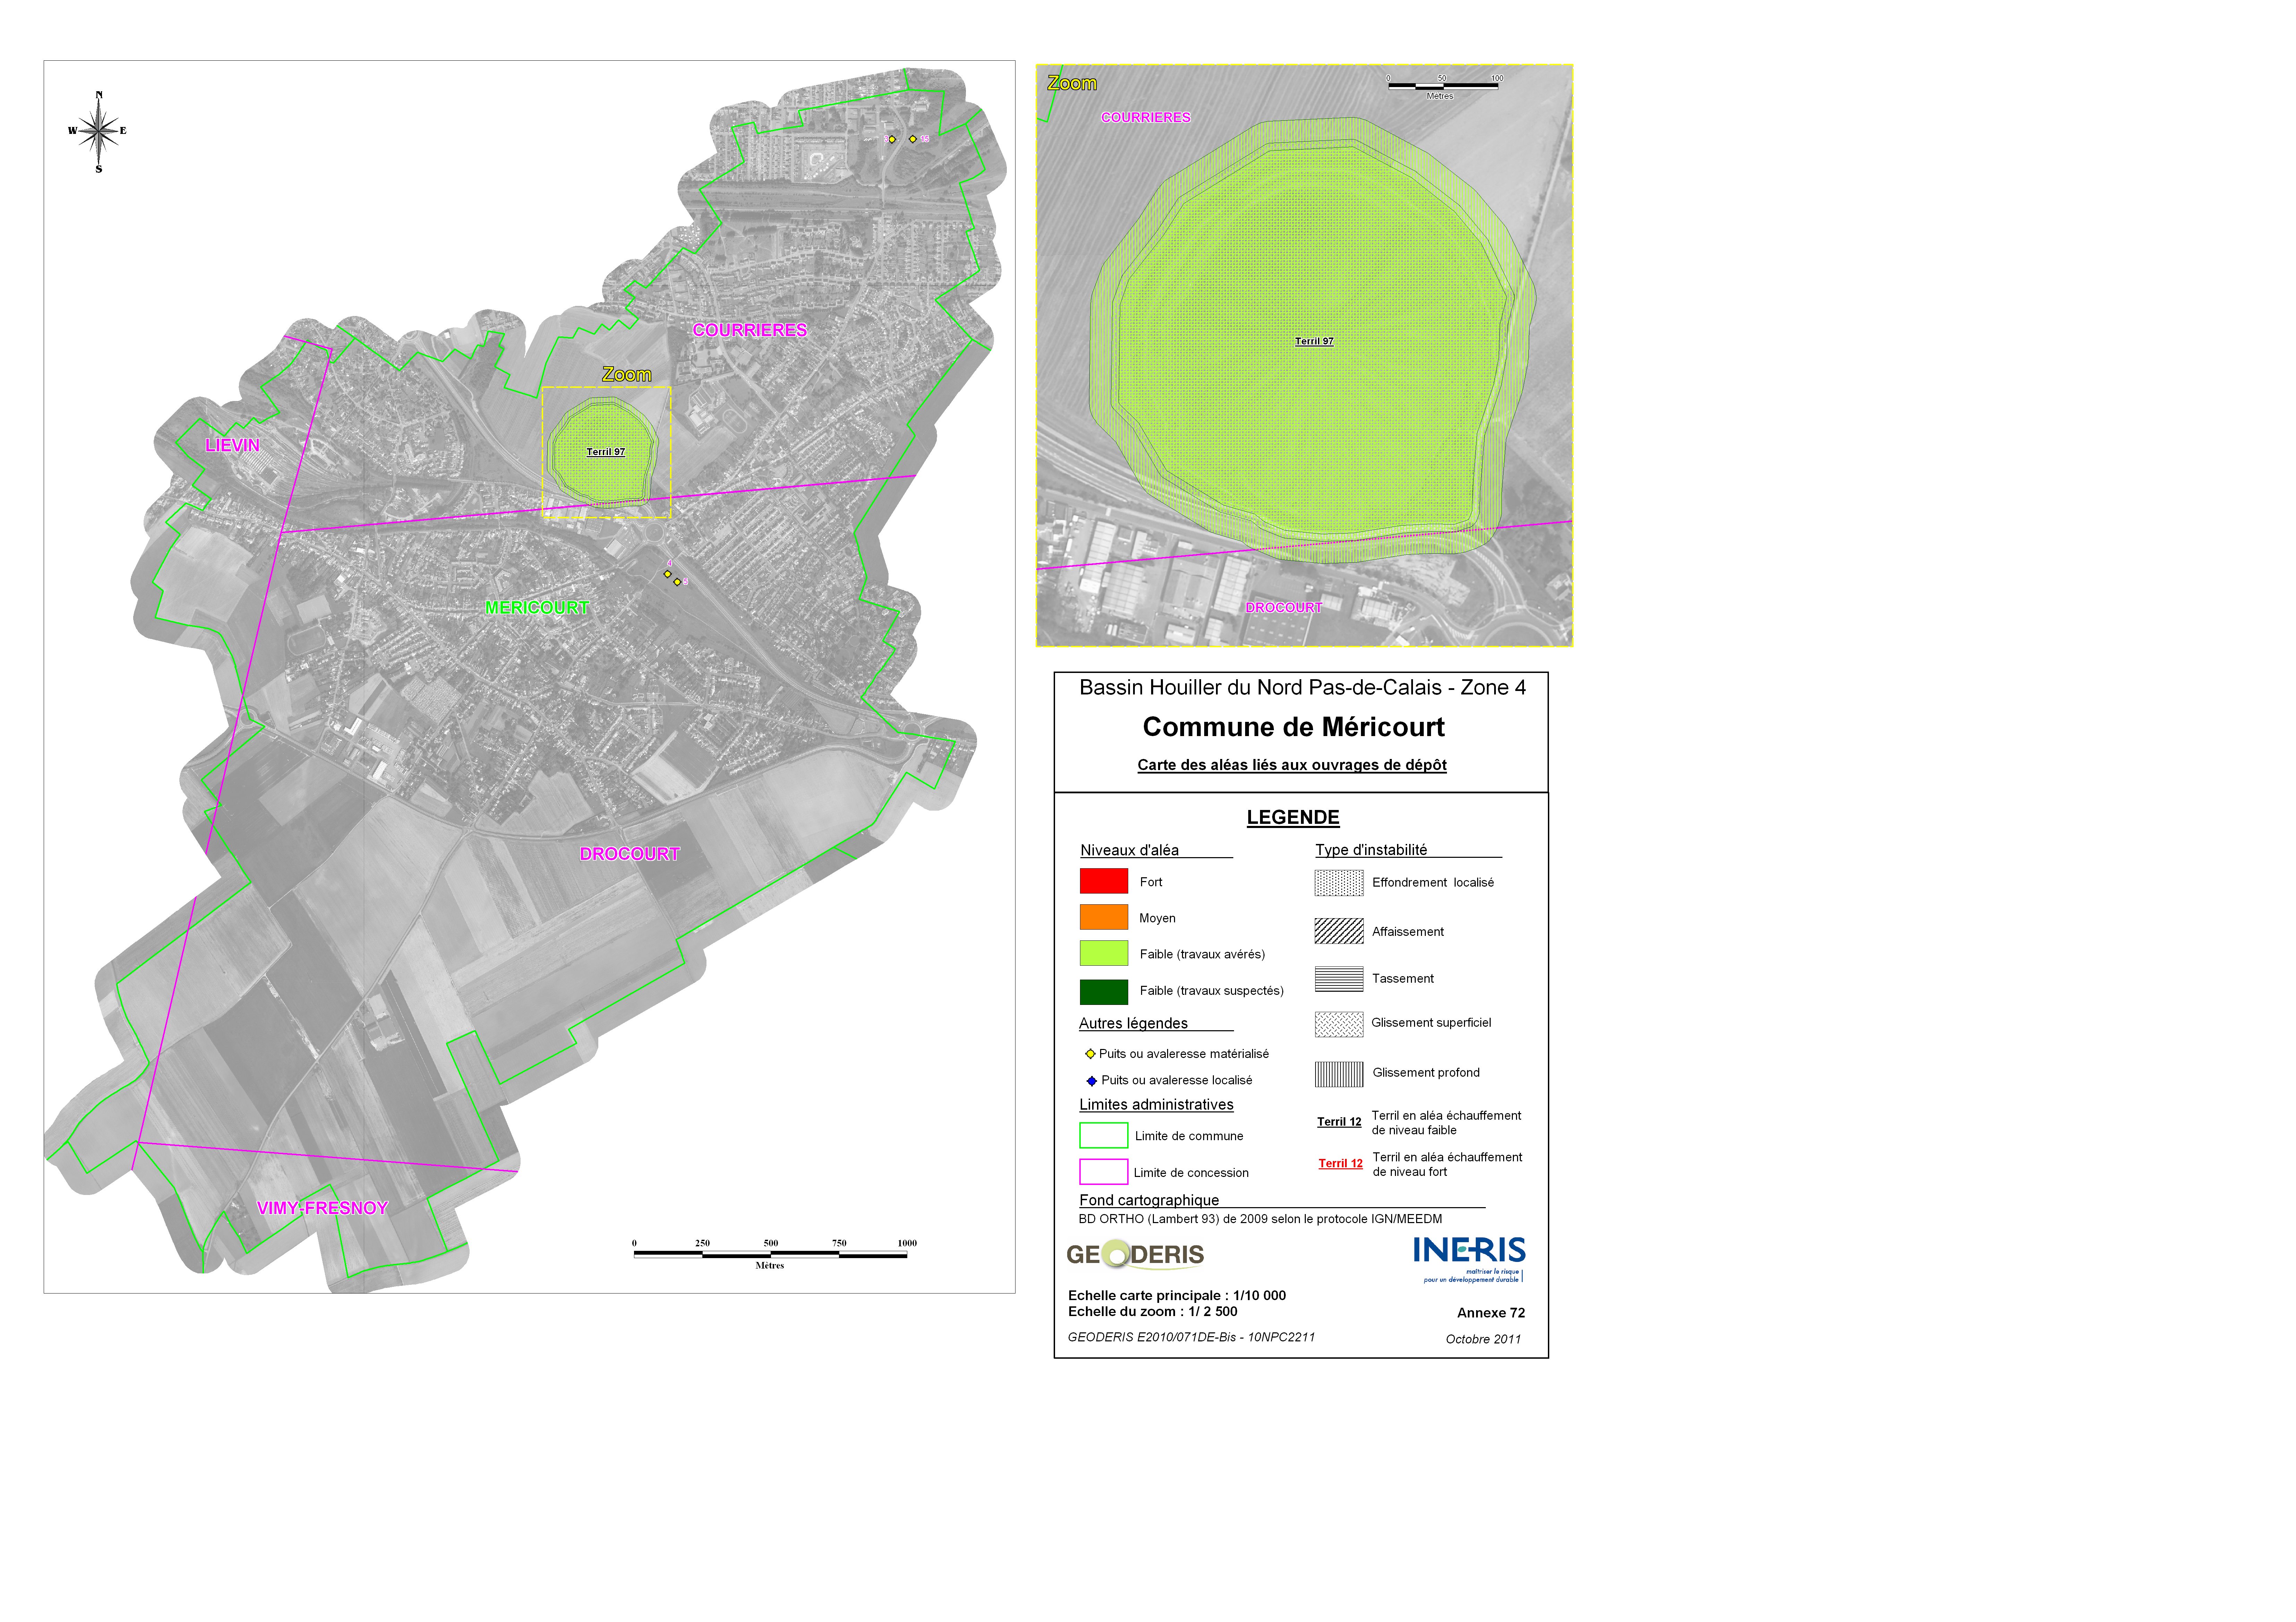
Task: Click the BD ORTHO (Lambert 93) source line
Action: [1260, 1219]
